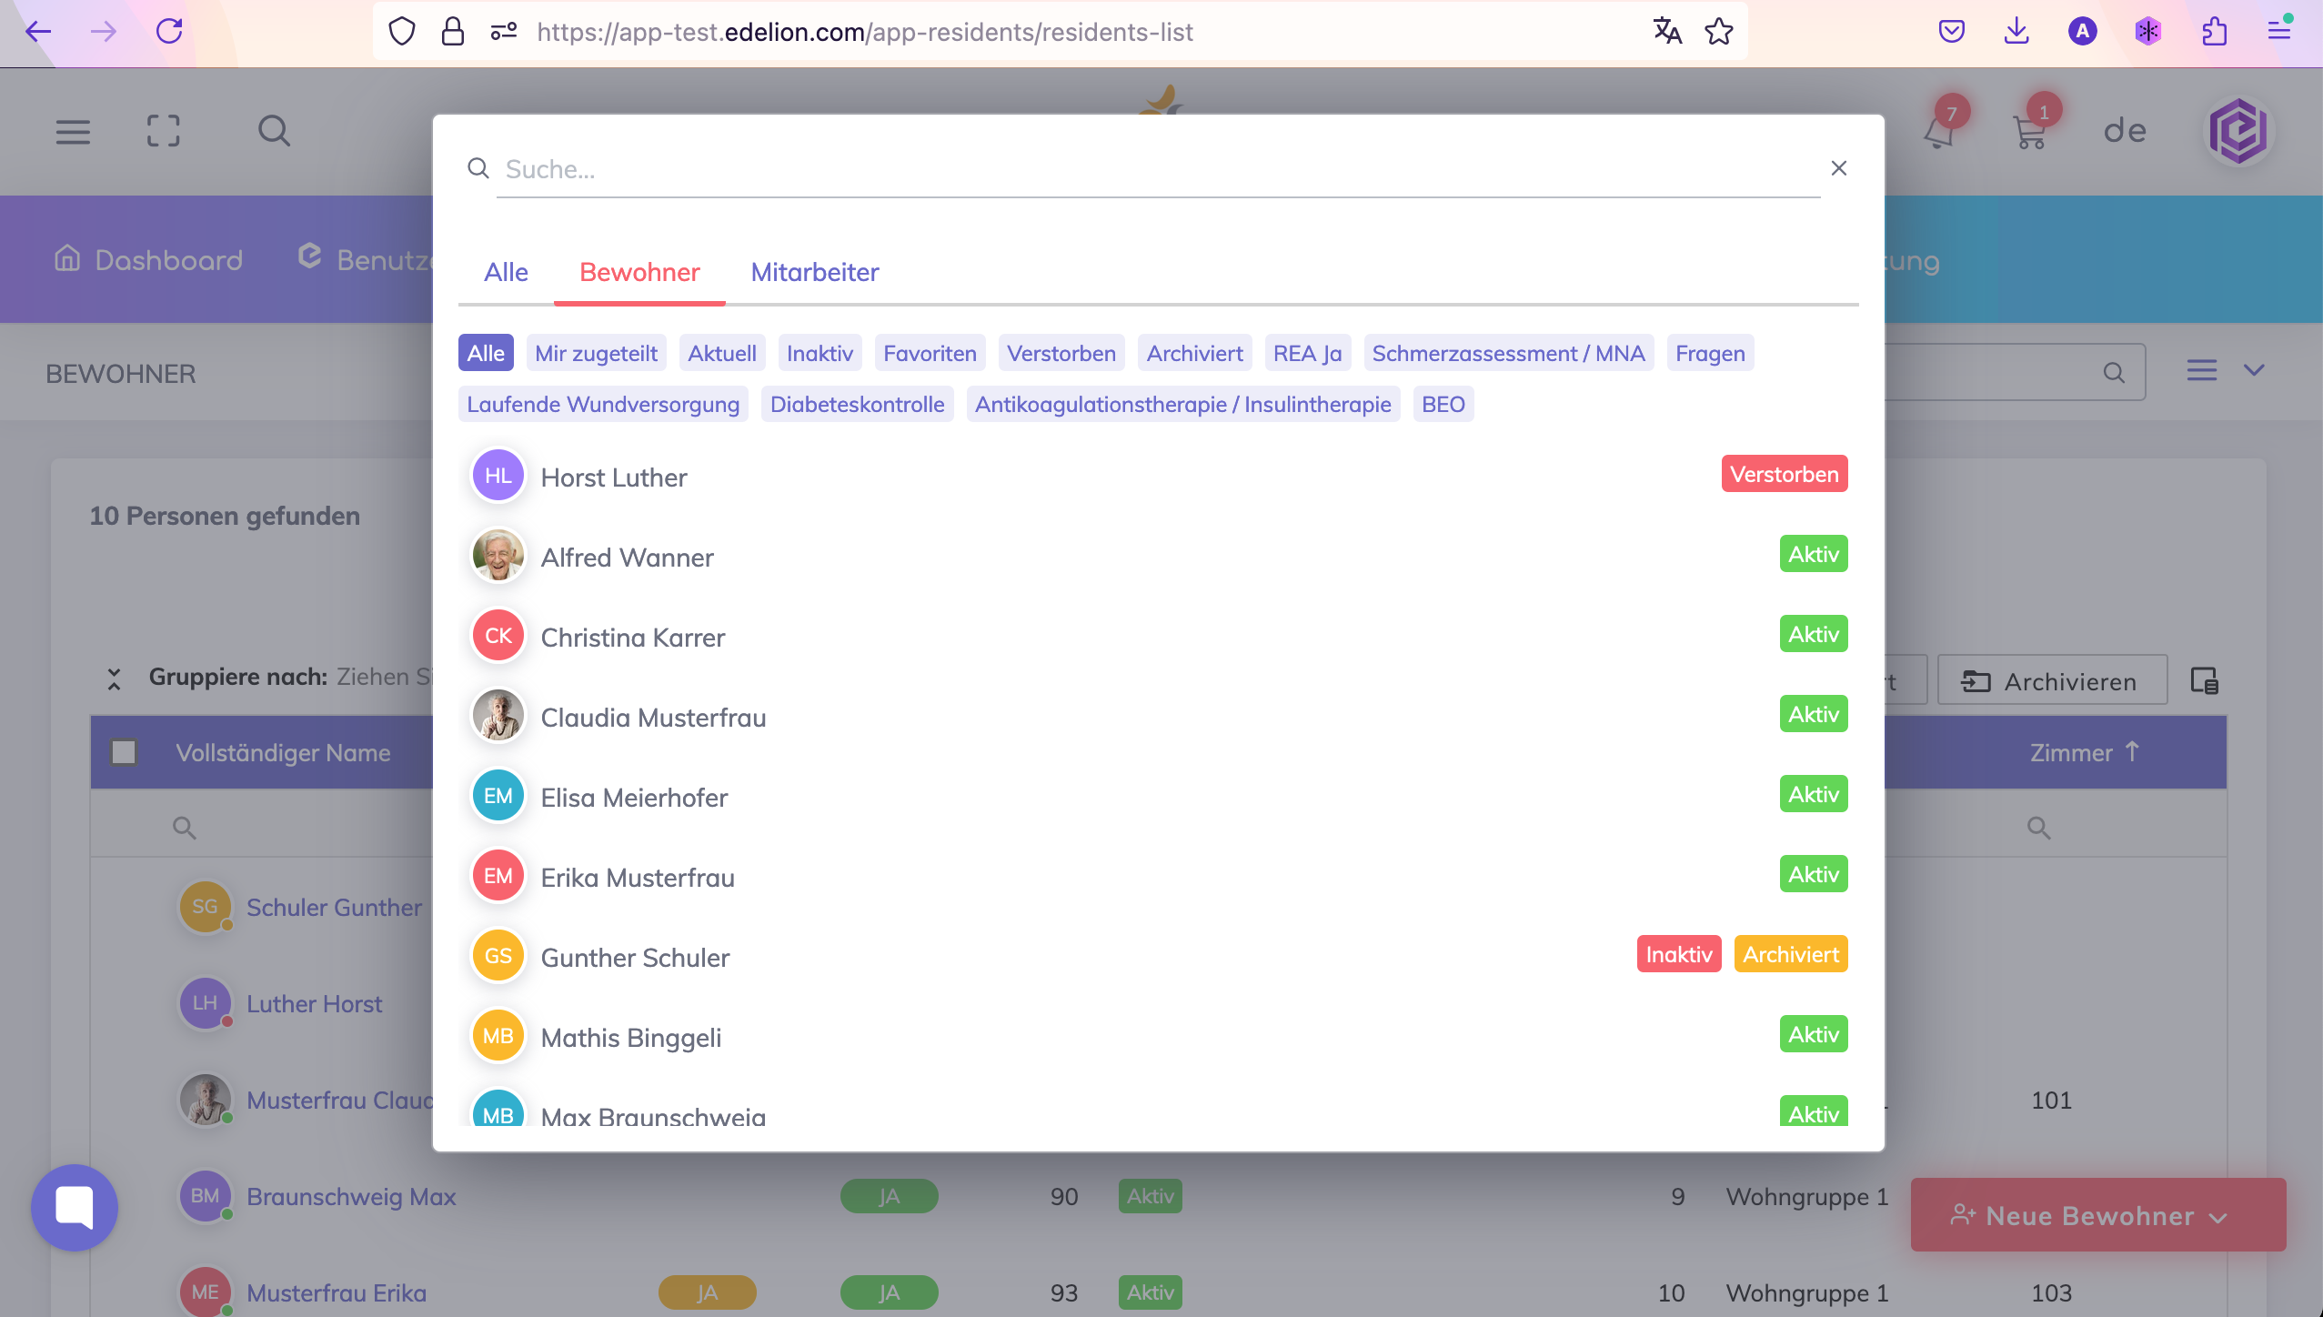The height and width of the screenshot is (1317, 2323).
Task: Select Alfred Wanner from results
Action: click(627, 558)
